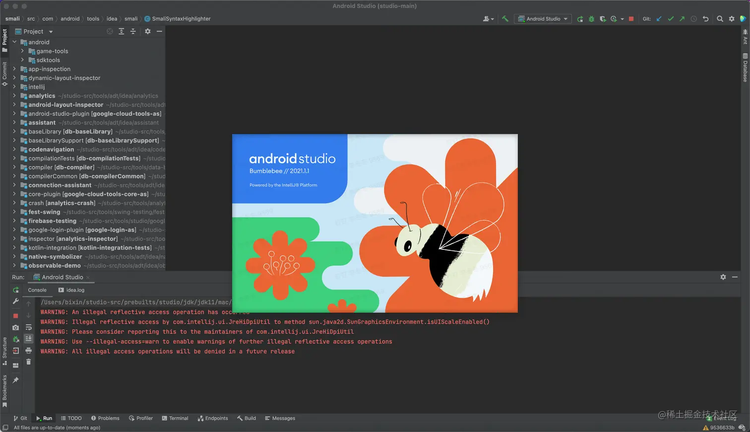Open the Build tool window button
Viewport: 750px width, 432px height.
click(247, 418)
